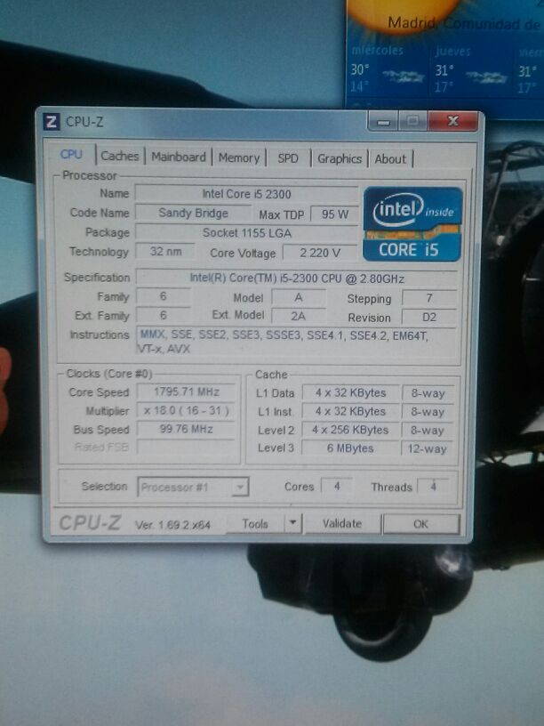Image resolution: width=544 pixels, height=726 pixels.
Task: Close the CPU-Z window
Action: (452, 122)
